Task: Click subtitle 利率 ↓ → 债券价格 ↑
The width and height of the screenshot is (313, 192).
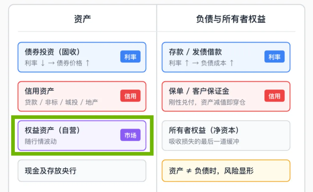Action: click(x=57, y=63)
